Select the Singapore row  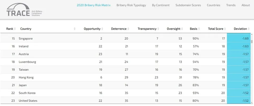click(x=26, y=39)
